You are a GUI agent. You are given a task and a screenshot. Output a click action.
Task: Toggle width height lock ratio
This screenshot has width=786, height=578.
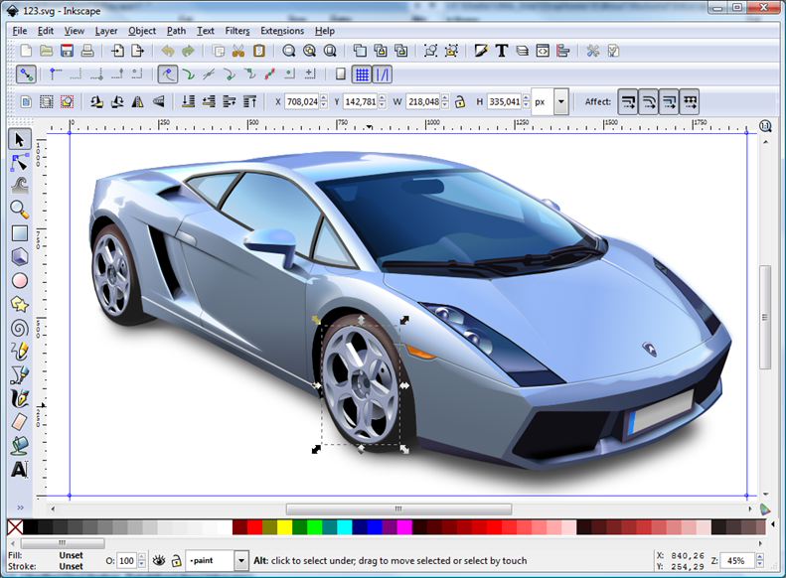[x=460, y=101]
